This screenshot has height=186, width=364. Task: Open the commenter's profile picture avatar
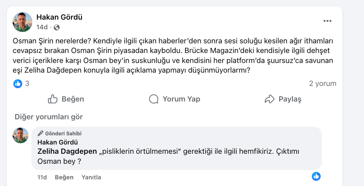[x=20, y=135]
